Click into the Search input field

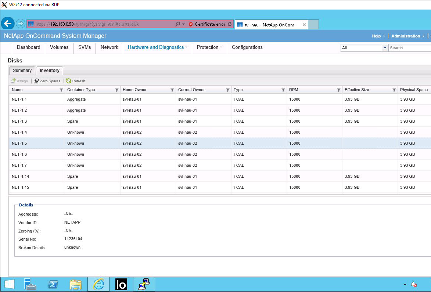[409, 48]
